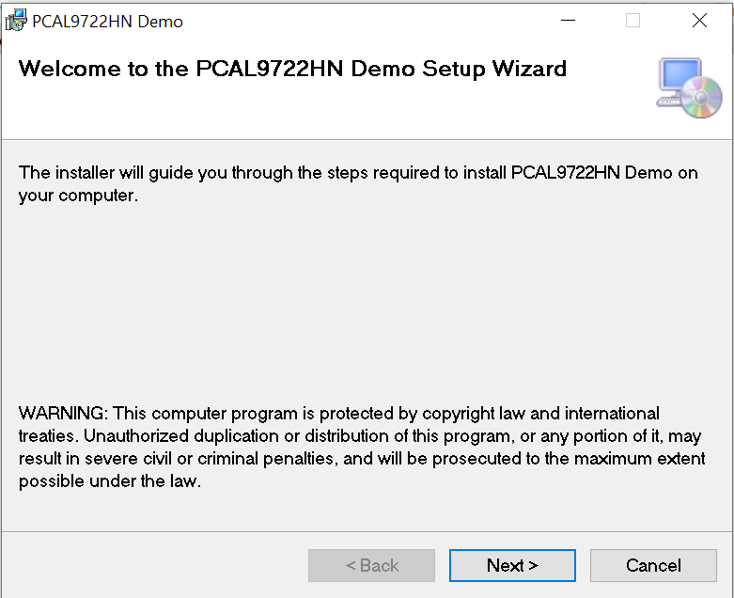The width and height of the screenshot is (734, 598).
Task: Click the Welcome Setup Wizard heading
Action: click(292, 69)
